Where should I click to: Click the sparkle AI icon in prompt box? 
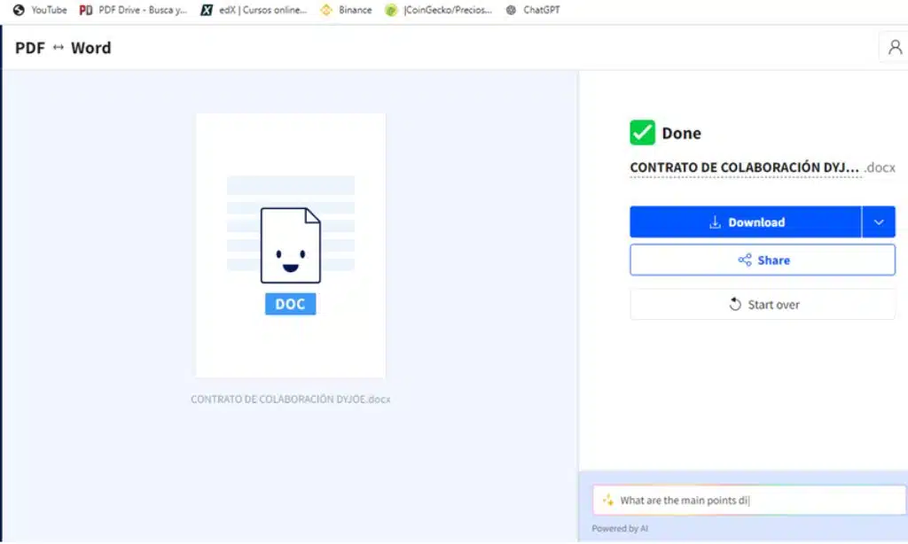(x=607, y=501)
